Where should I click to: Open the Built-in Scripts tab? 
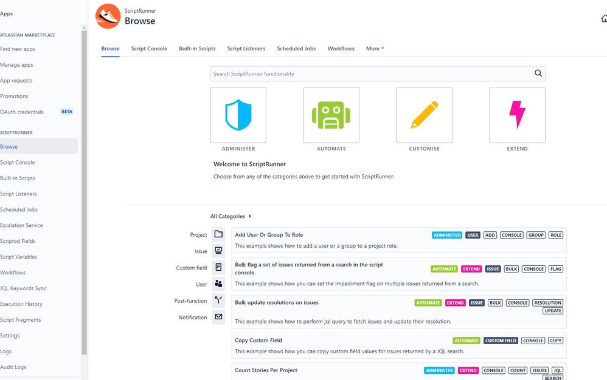tap(197, 49)
